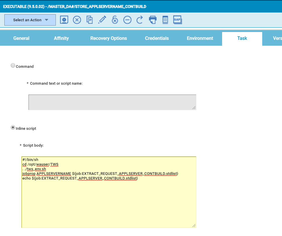
Task: Click the Command text or script name field
Action: pos(112,102)
